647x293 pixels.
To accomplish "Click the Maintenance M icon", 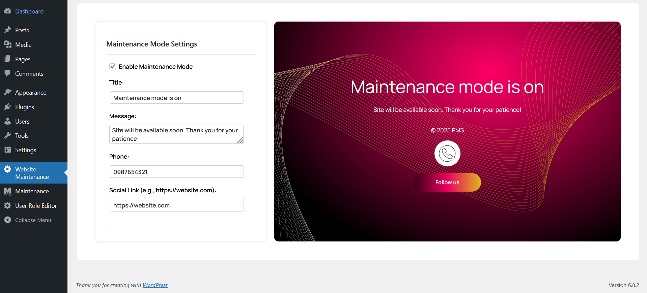I will [7, 191].
